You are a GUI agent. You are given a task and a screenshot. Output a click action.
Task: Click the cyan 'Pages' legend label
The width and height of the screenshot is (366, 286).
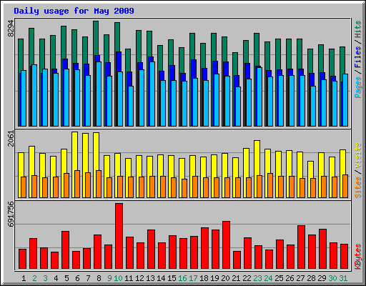(x=358, y=87)
